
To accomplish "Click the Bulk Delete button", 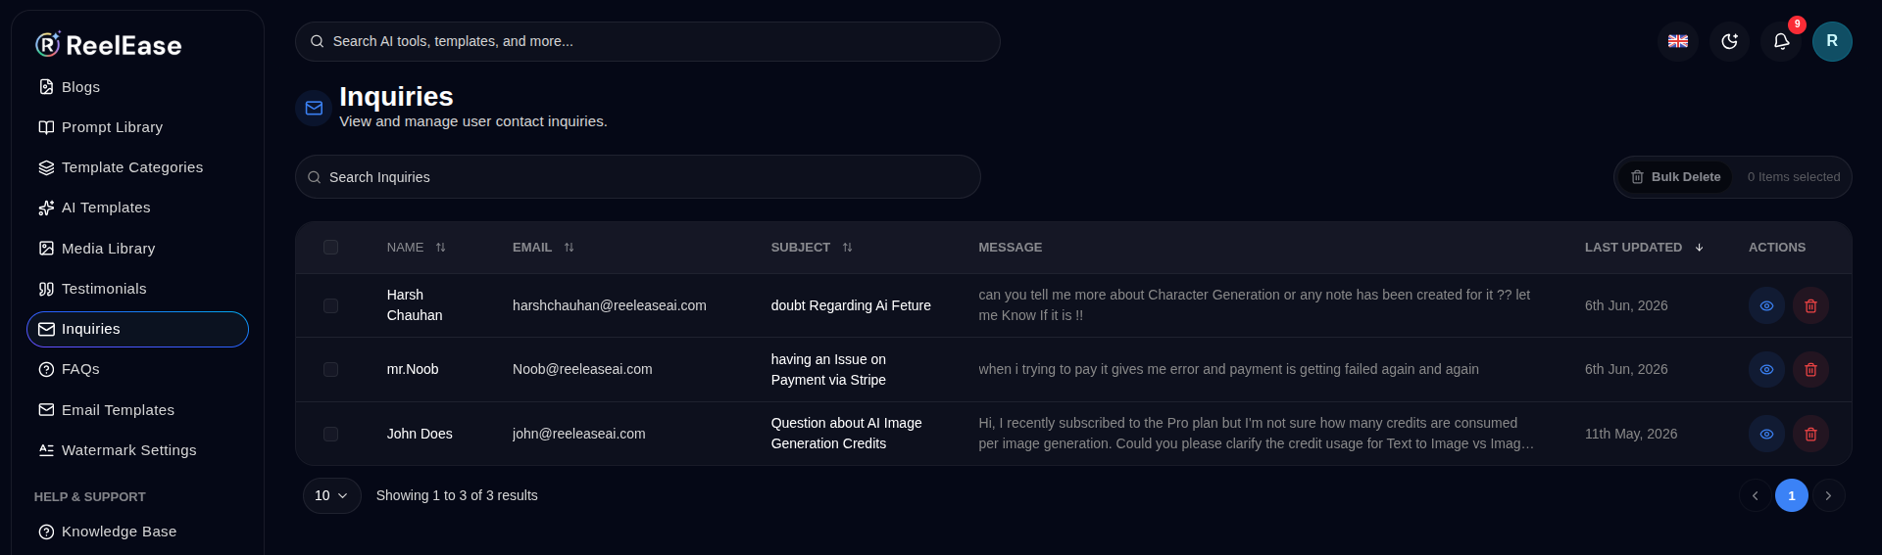I will pos(1675,177).
